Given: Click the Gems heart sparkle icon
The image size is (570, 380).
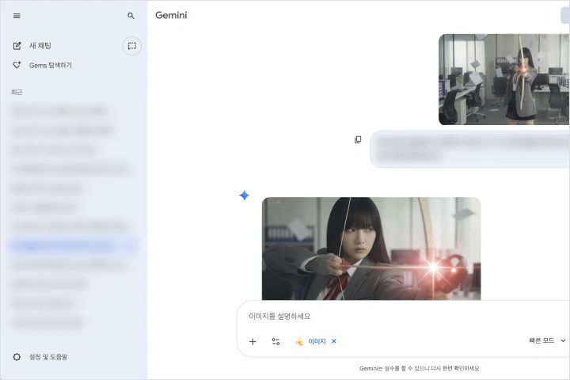Looking at the screenshot, I should point(17,65).
